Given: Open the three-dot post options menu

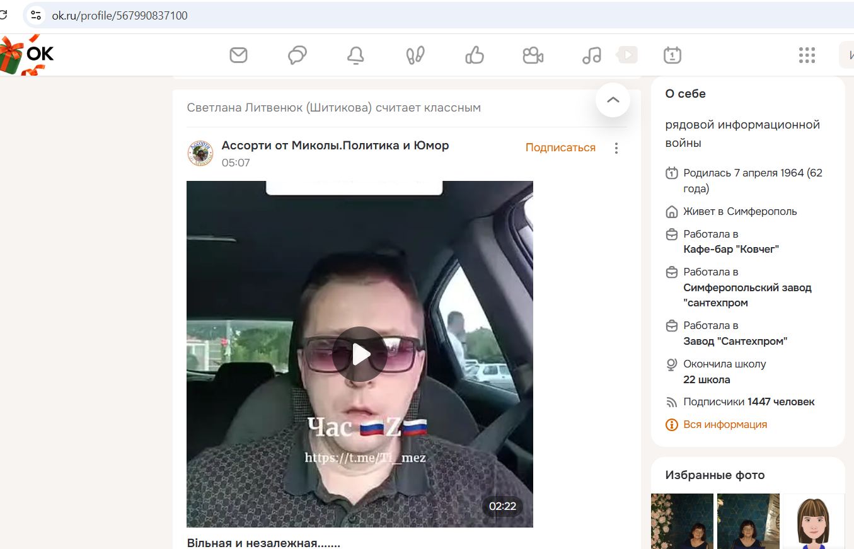Looking at the screenshot, I should (x=616, y=148).
